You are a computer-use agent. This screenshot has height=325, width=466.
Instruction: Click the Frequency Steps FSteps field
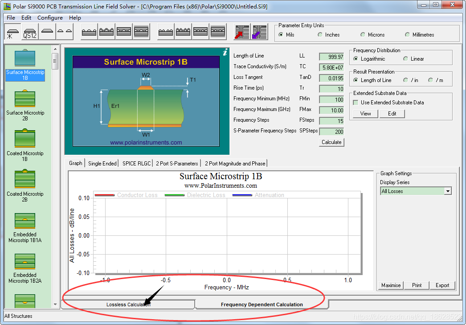click(331, 121)
